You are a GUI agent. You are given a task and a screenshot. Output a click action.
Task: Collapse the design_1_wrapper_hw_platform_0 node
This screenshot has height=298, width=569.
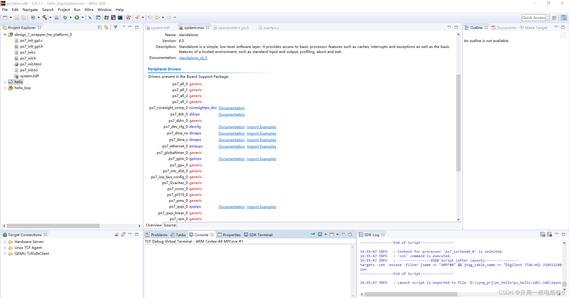5,35
